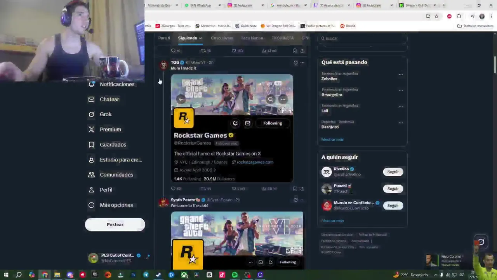Open Guardados bookmarks page
The image size is (497, 280).
tap(107, 145)
